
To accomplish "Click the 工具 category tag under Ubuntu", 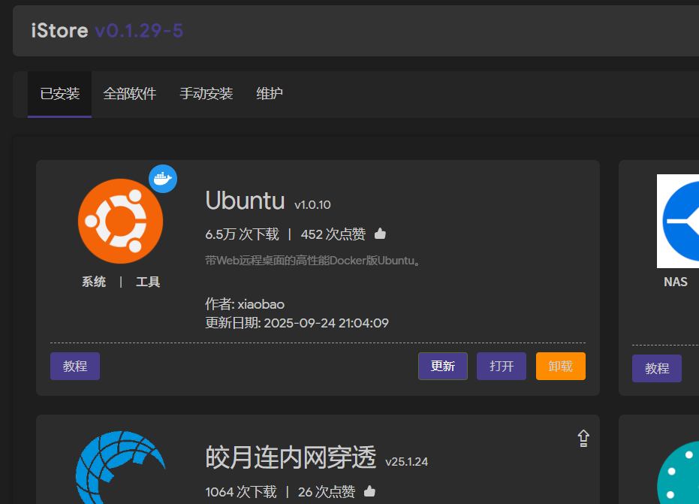I will click(148, 282).
